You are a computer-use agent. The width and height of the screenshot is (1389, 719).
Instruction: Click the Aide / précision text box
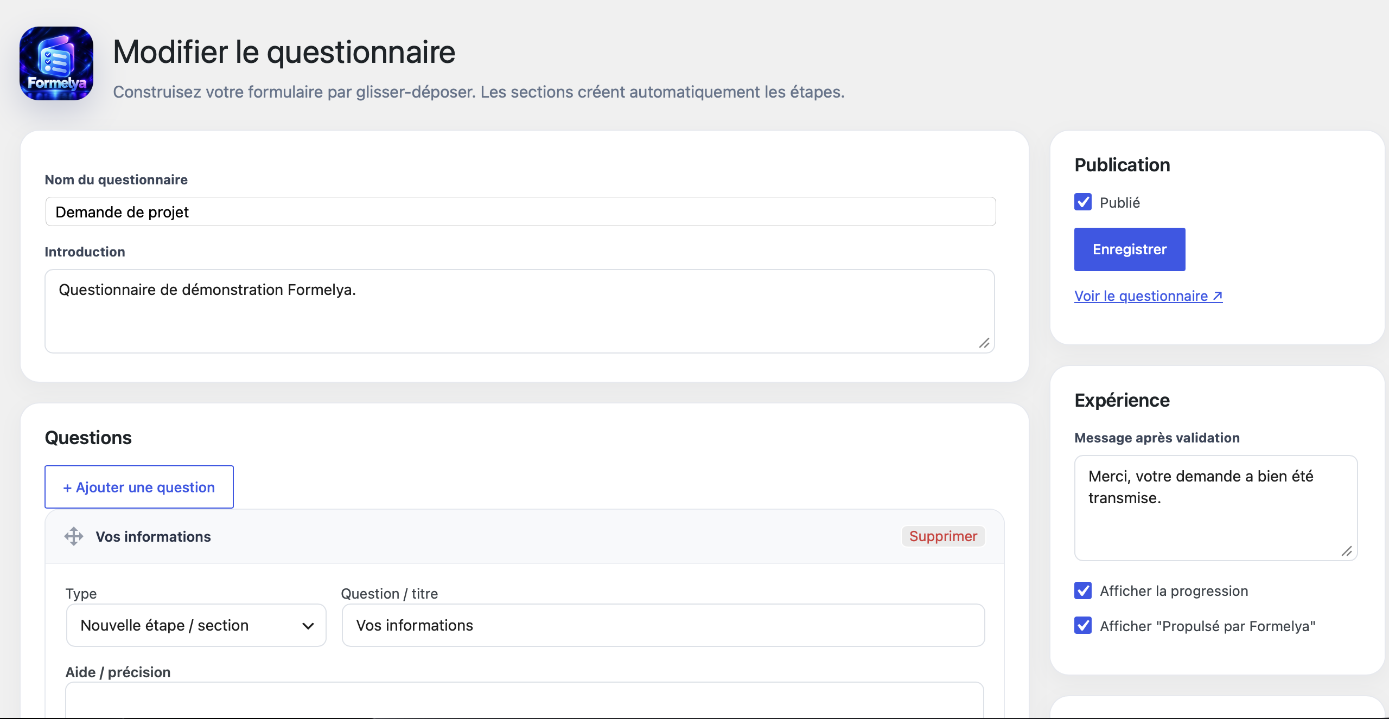(x=524, y=699)
